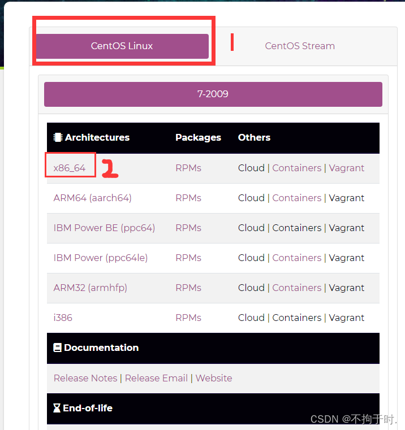Open RPMs for x86_64 row
Image resolution: width=405 pixels, height=430 pixels.
[x=188, y=168]
